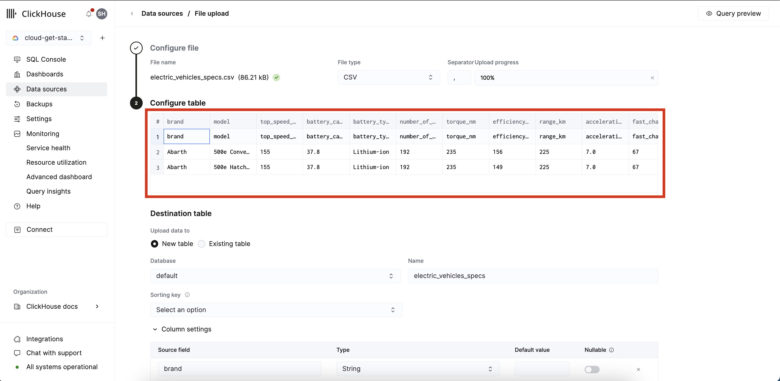
Task: Select the Existing table radio button
Action: pyautogui.click(x=202, y=244)
